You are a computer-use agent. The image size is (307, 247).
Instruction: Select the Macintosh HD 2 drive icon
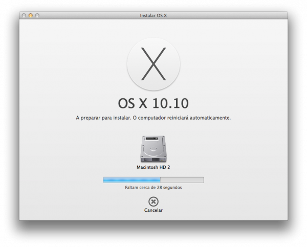(153, 149)
